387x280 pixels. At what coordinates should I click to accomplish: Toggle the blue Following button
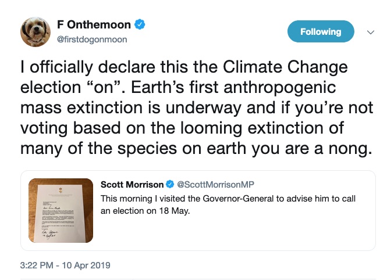coord(321,31)
